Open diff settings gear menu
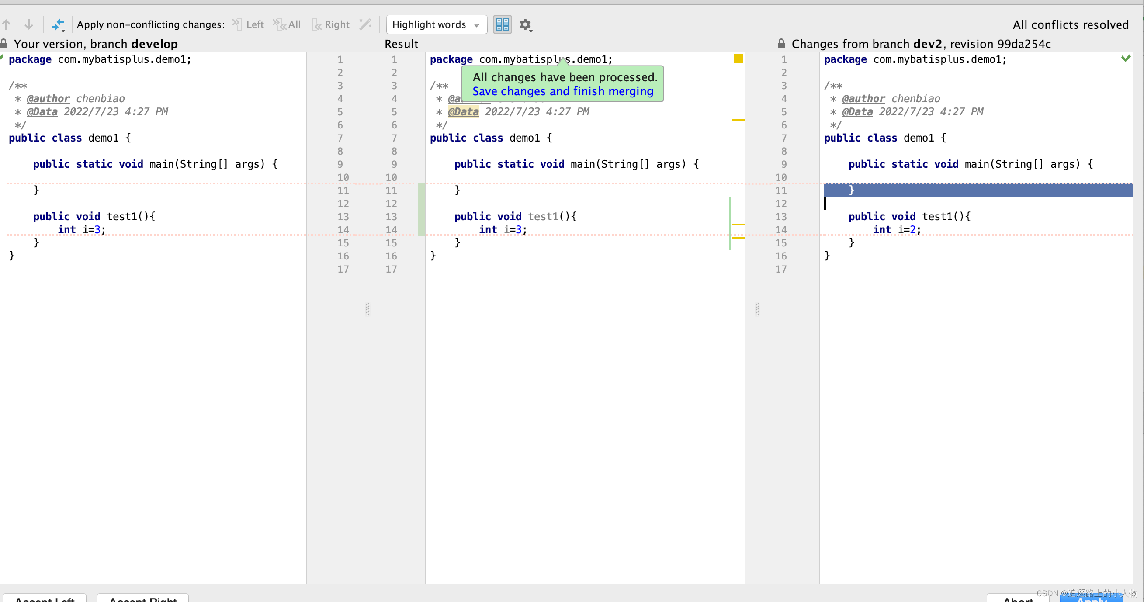The height and width of the screenshot is (602, 1144). 525,25
